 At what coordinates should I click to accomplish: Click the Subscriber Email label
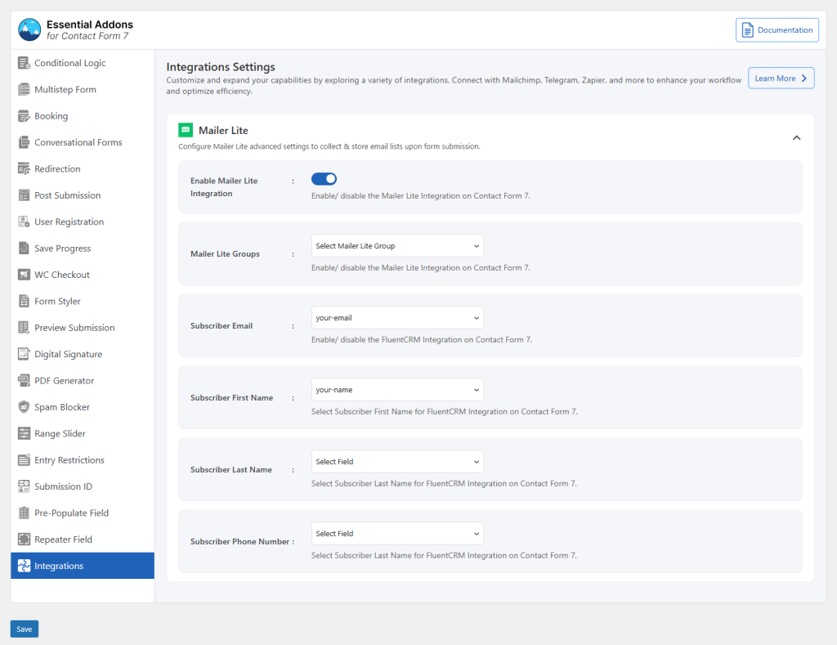tap(222, 325)
